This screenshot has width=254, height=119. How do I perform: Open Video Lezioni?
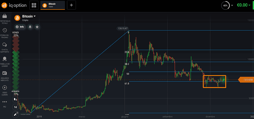point(4,90)
